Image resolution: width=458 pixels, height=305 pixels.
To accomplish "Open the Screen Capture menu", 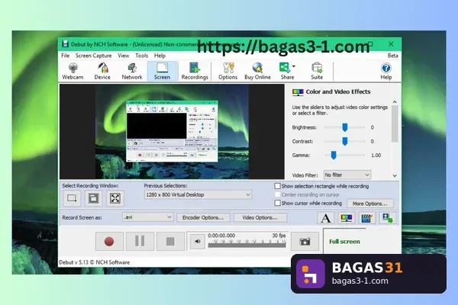I will coord(93,56).
